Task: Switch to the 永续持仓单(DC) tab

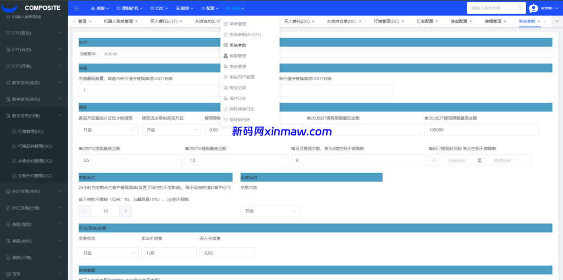Action: pos(341,21)
